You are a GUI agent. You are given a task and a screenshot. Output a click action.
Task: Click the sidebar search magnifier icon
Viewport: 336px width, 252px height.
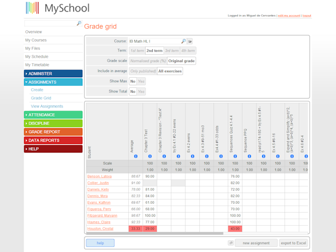coord(78,23)
